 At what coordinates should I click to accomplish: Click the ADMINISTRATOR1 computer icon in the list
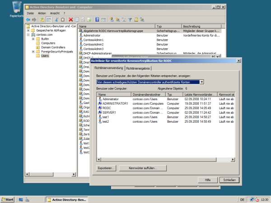(100, 103)
